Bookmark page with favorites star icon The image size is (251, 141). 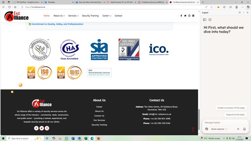tap(211, 7)
